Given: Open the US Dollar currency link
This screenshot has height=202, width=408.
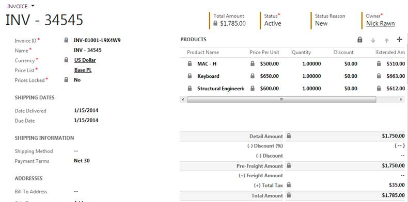Looking at the screenshot, I should click(x=85, y=60).
